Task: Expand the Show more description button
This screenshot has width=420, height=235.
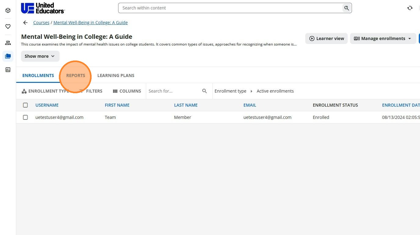Action: (40, 56)
